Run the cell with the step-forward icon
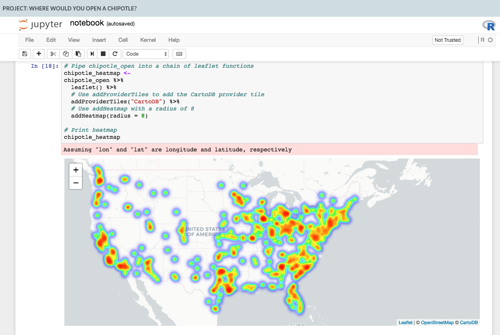The image size is (500, 335). (x=92, y=54)
